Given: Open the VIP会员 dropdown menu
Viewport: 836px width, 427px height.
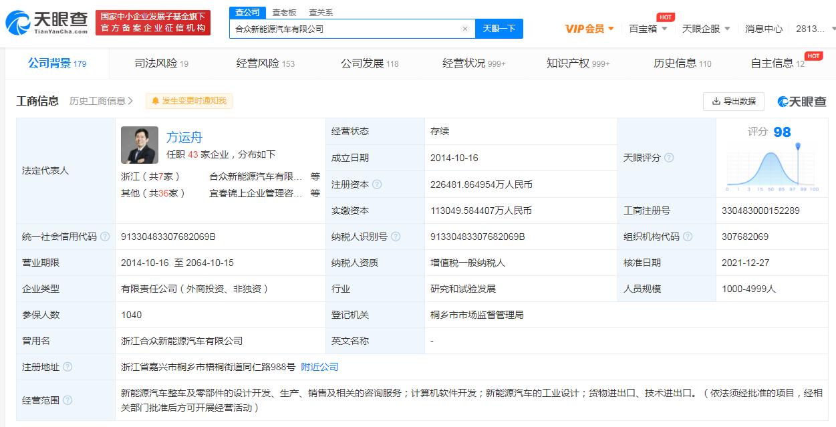Looking at the screenshot, I should pyautogui.click(x=589, y=29).
